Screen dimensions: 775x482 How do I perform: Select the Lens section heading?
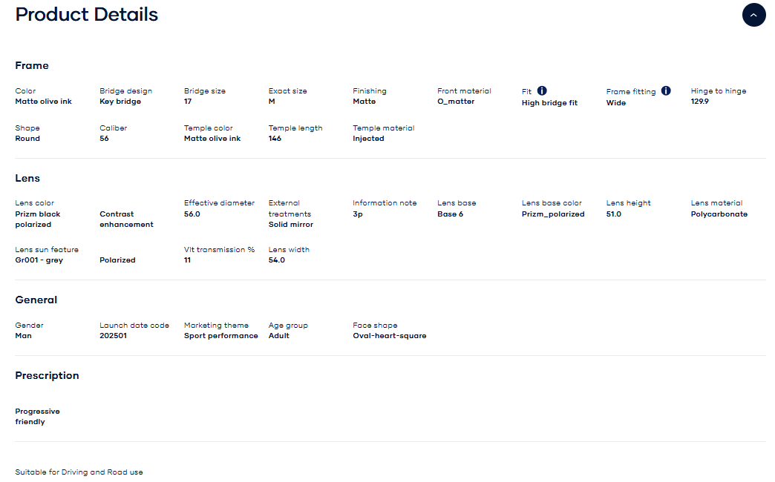(27, 179)
